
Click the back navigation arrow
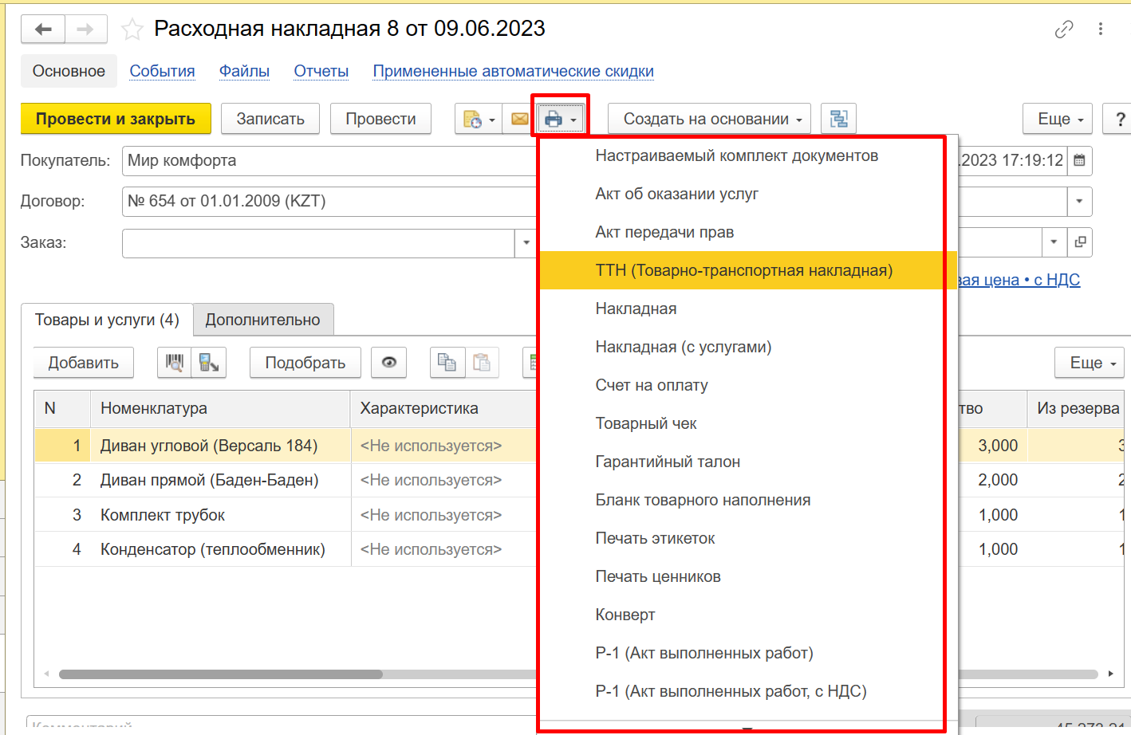pos(43,29)
